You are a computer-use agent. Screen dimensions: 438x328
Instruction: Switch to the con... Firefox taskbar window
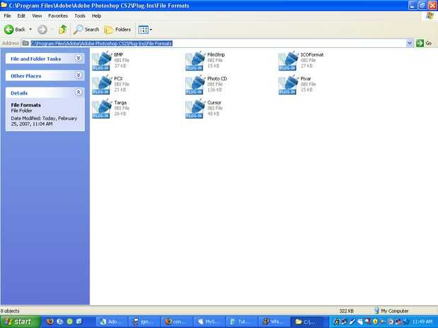pos(177,322)
